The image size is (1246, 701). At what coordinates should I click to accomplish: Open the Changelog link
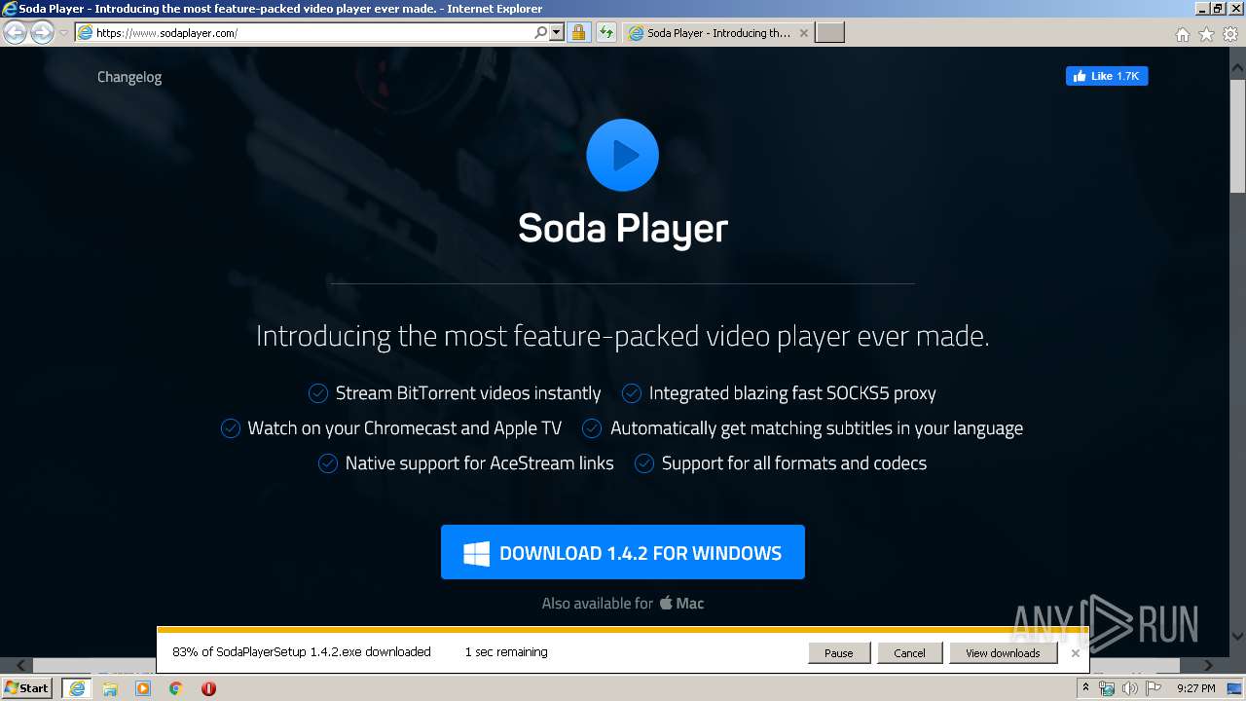129,77
